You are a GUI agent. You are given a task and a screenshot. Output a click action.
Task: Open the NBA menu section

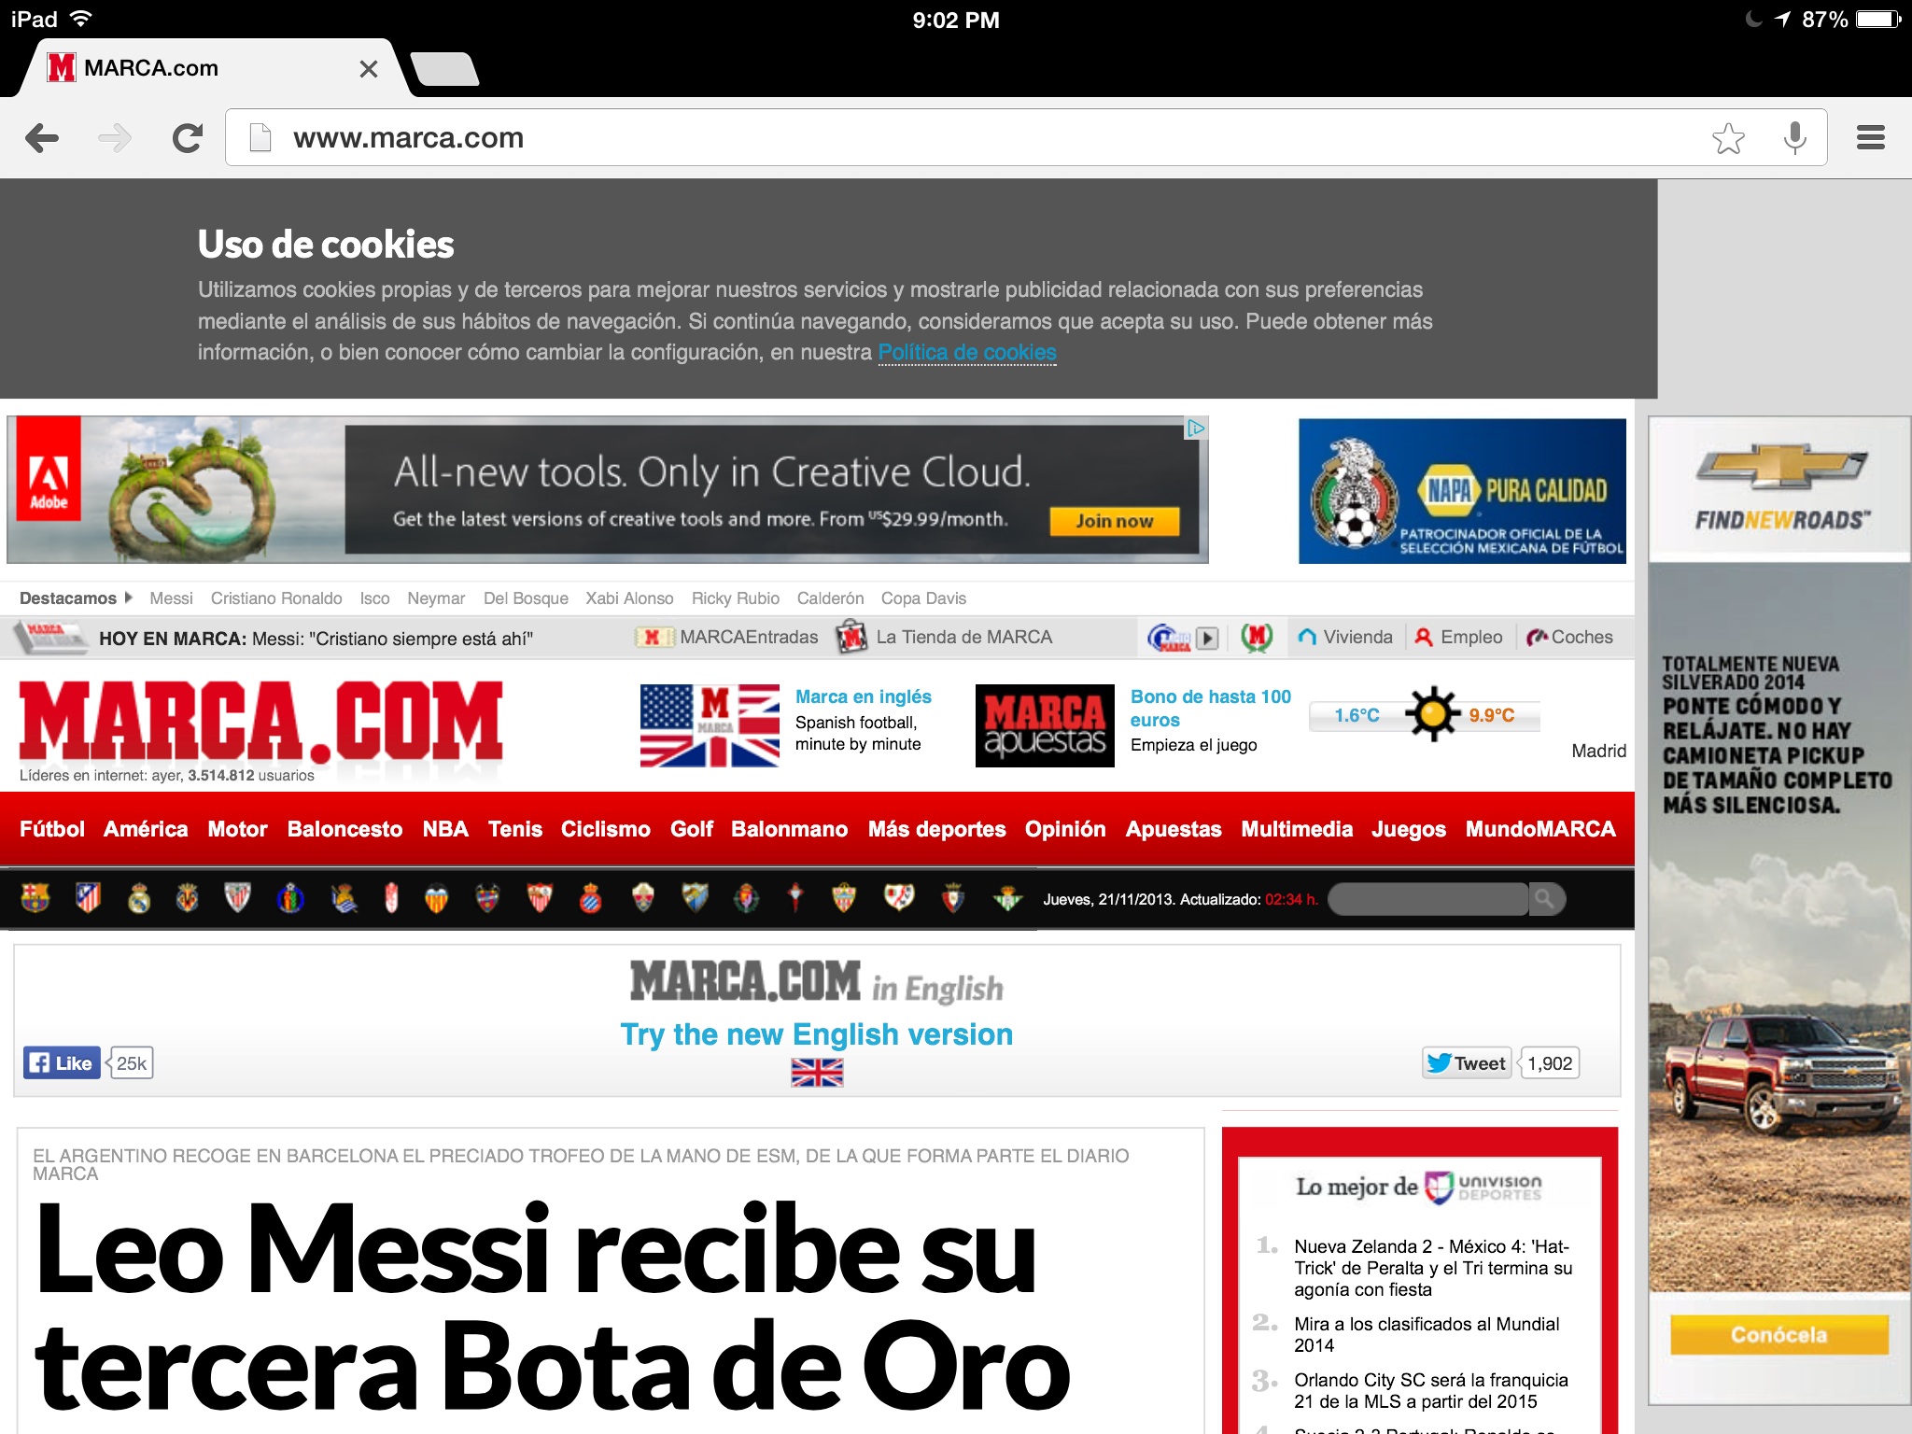click(445, 829)
